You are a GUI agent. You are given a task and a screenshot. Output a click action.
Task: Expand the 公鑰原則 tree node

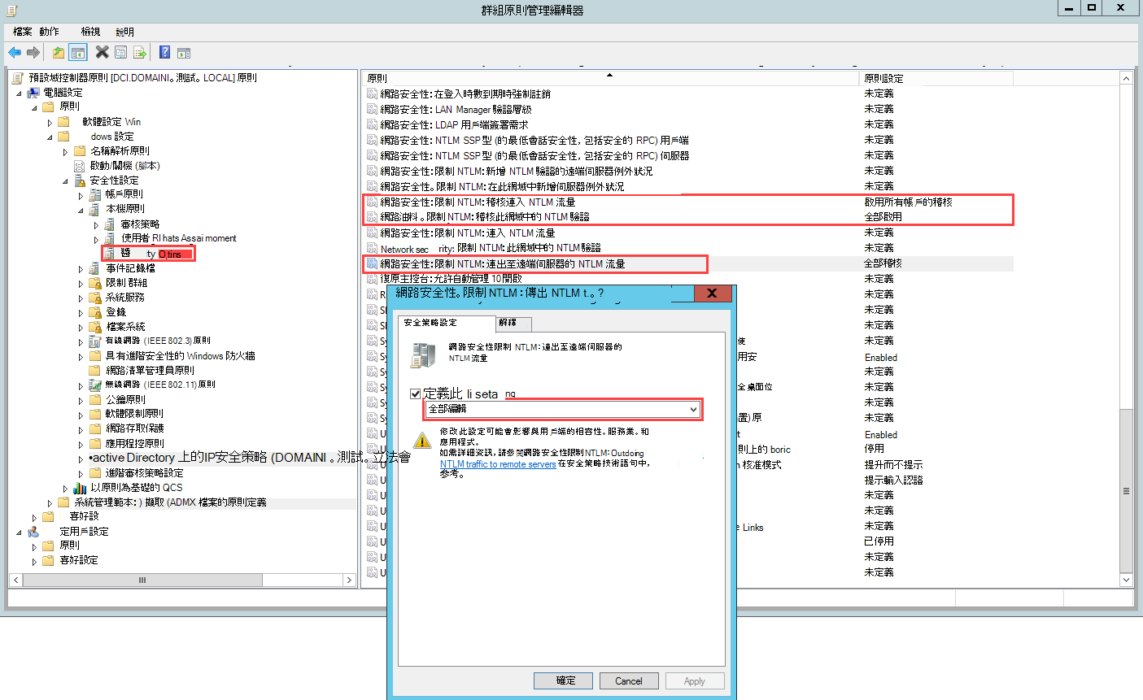81,400
